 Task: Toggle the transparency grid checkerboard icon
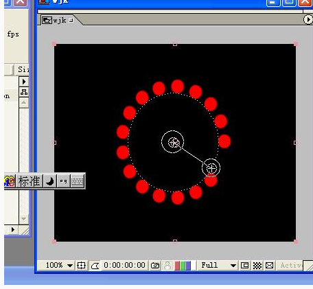[x=257, y=266]
